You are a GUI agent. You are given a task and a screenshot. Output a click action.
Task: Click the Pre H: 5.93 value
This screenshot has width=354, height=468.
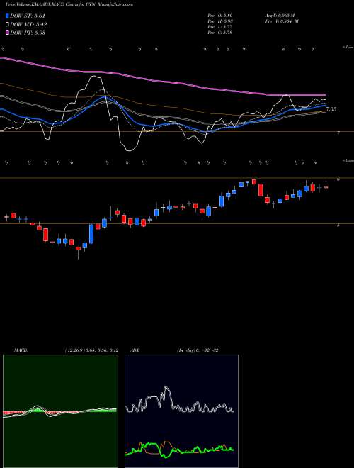click(220, 21)
